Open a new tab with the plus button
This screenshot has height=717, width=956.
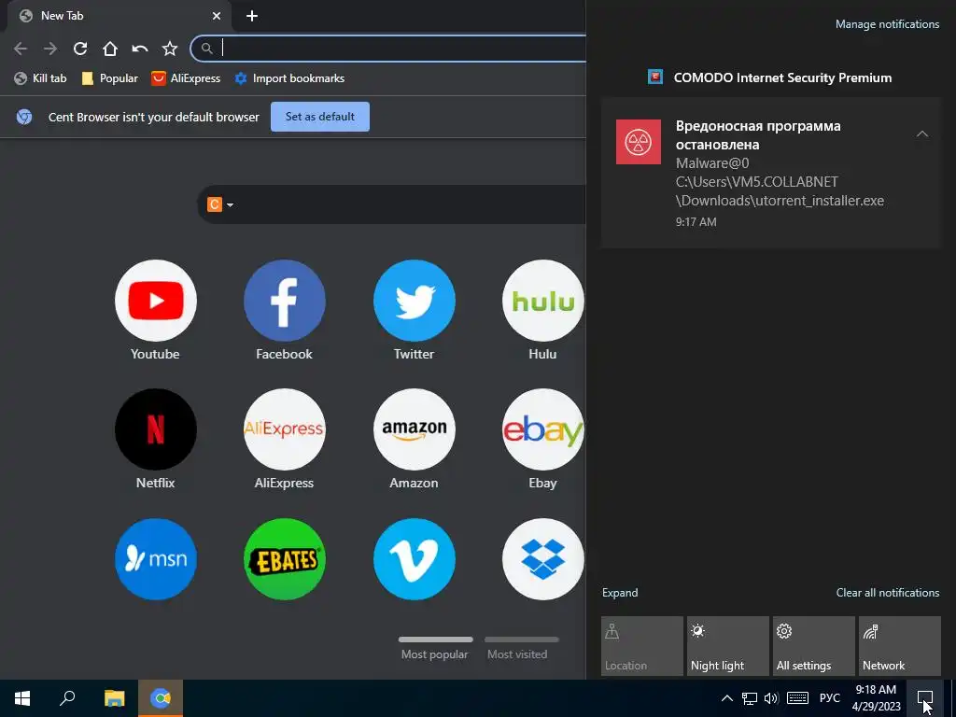[252, 16]
